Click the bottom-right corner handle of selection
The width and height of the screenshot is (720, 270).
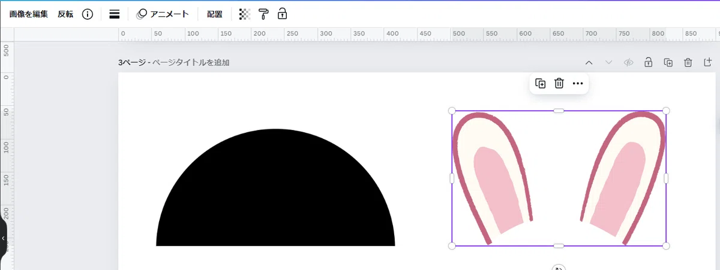[666, 246]
